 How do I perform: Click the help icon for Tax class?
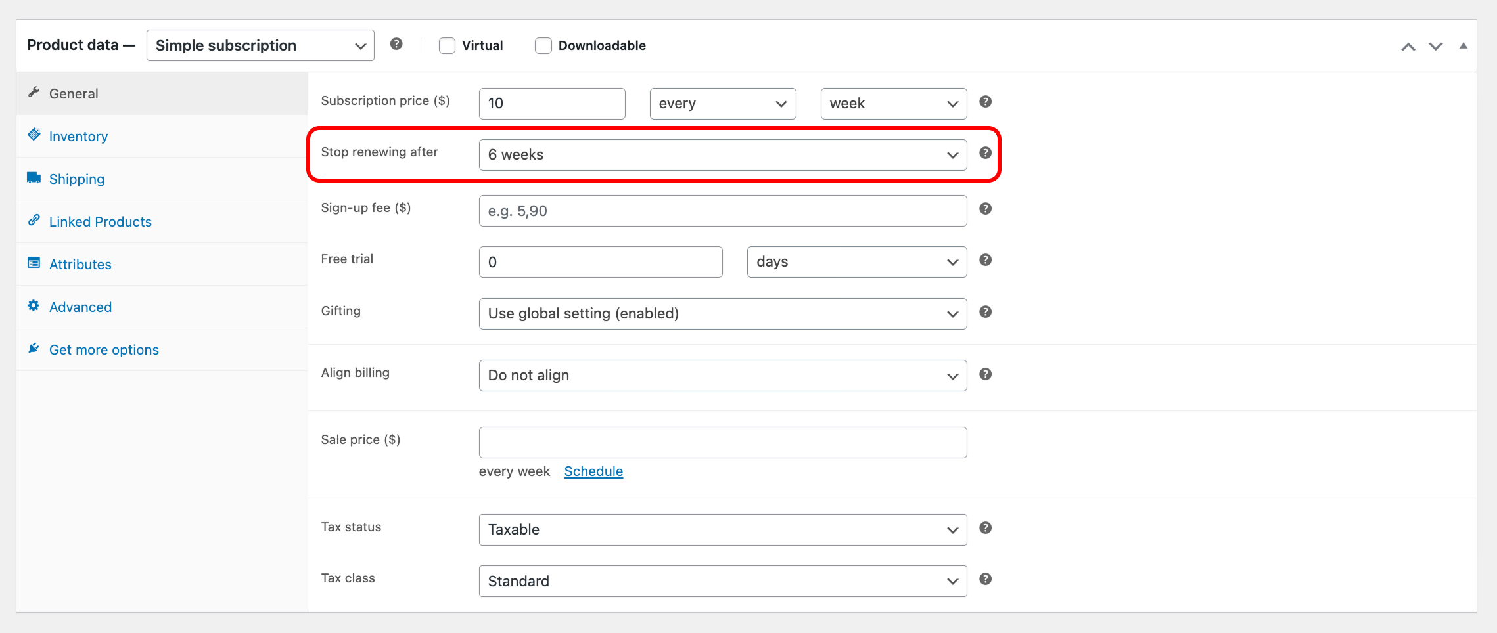click(985, 579)
